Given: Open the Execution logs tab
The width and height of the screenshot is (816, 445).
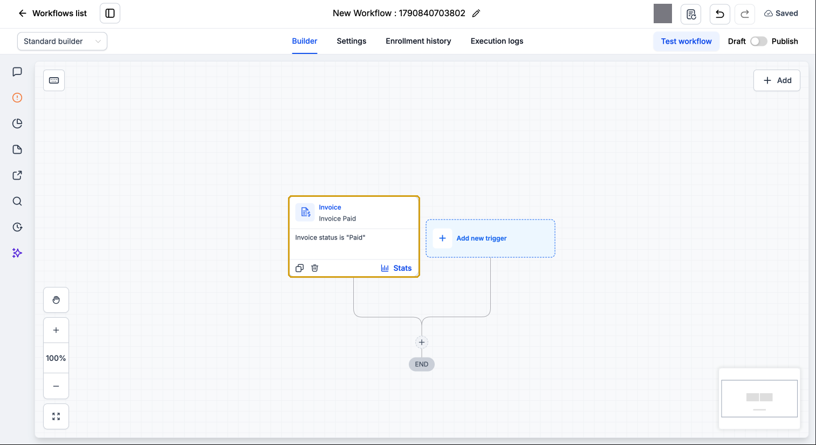Looking at the screenshot, I should [x=497, y=41].
